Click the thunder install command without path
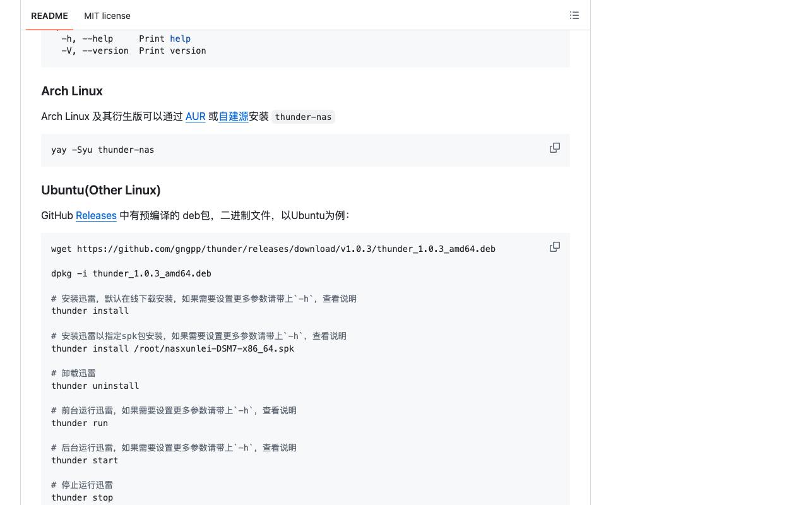Viewport: 808px width, 505px height. tap(90, 311)
